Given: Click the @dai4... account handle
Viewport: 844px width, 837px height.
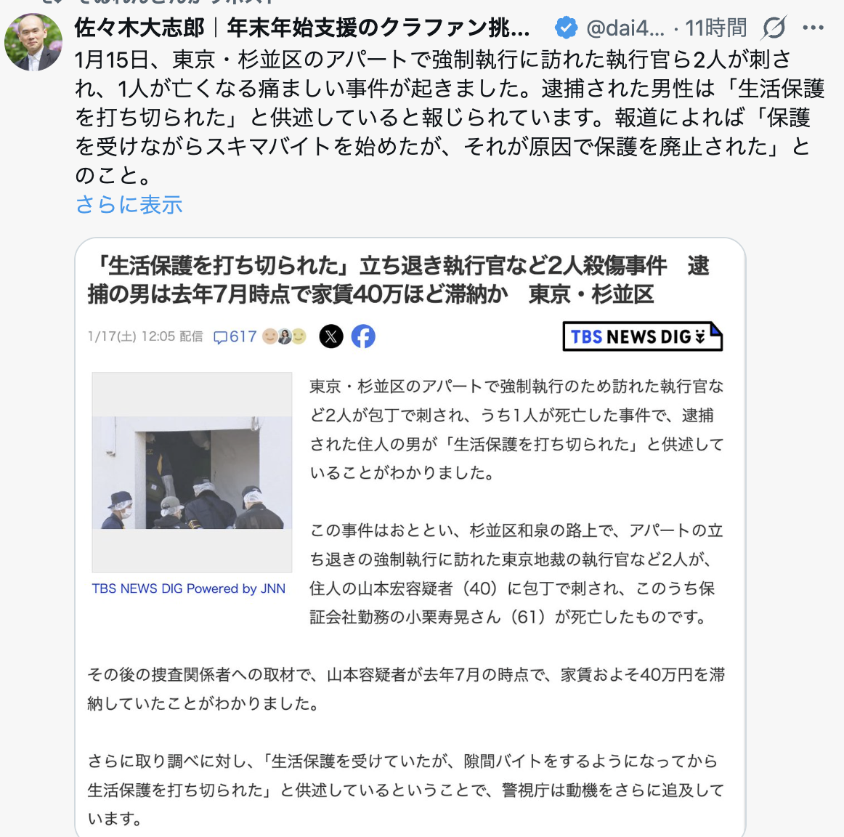Looking at the screenshot, I should (x=625, y=28).
